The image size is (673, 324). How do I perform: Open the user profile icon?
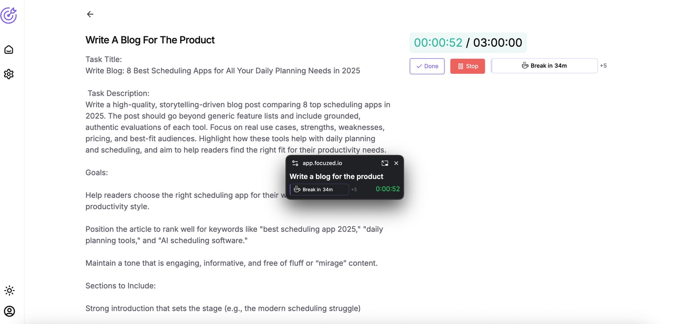[x=9, y=311]
